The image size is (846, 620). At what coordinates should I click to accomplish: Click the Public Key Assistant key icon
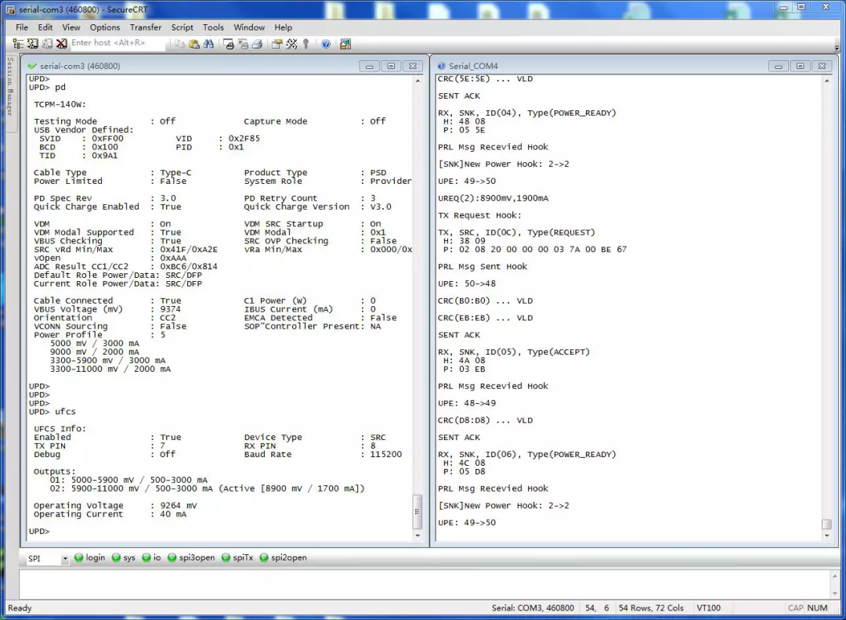coord(306,44)
